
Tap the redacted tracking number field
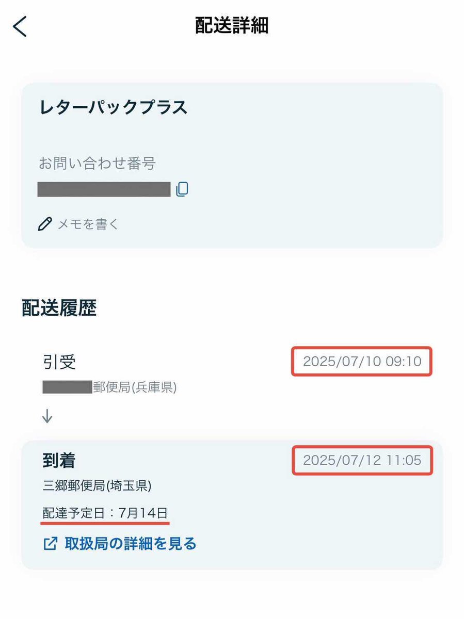104,189
